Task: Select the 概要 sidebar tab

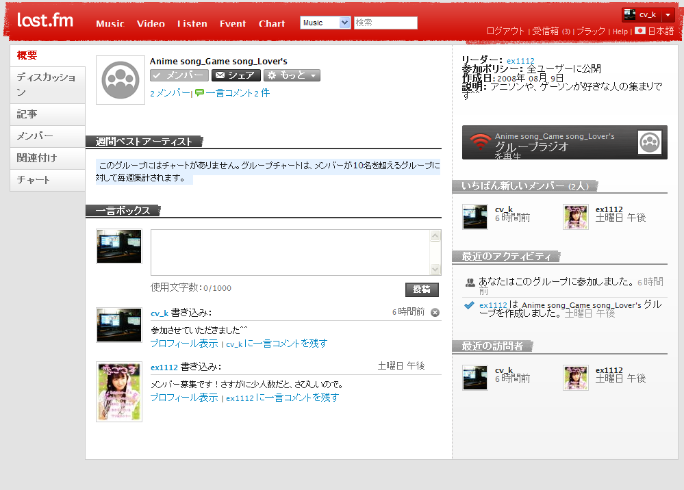Action: tap(47, 55)
